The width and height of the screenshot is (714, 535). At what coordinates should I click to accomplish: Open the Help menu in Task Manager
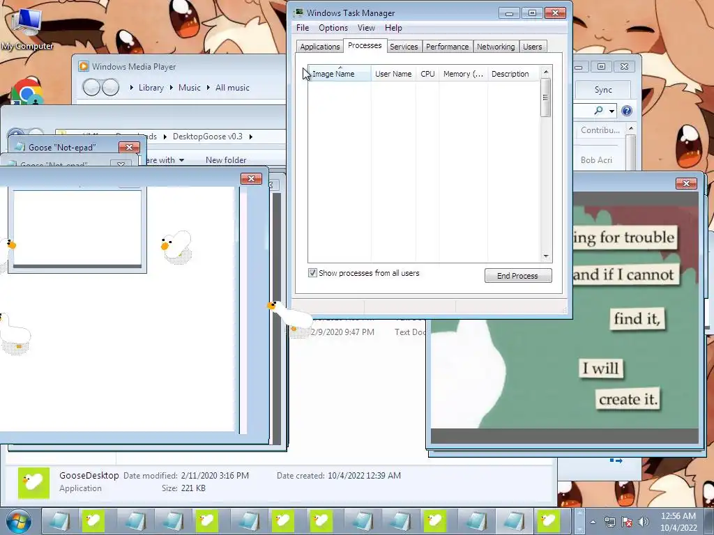pos(393,28)
